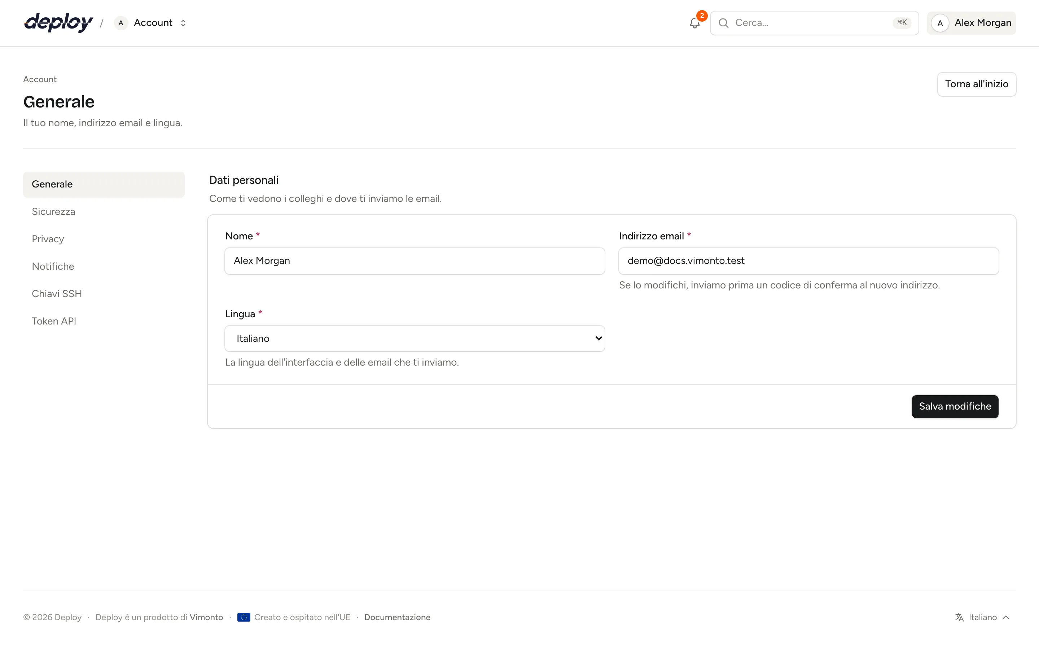
Task: Select the Generale sidebar item
Action: coord(104,185)
